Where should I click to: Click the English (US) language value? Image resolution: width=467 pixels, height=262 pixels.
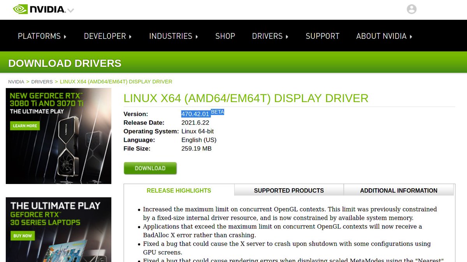tap(199, 140)
